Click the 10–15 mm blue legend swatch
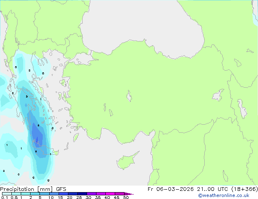Image resolution: width=258 pixels, height=199 pixels. click(x=54, y=194)
